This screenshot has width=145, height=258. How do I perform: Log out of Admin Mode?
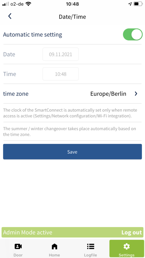[131, 232]
